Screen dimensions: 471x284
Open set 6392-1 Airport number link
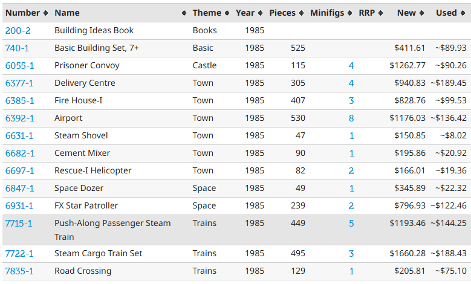pyautogui.click(x=20, y=118)
